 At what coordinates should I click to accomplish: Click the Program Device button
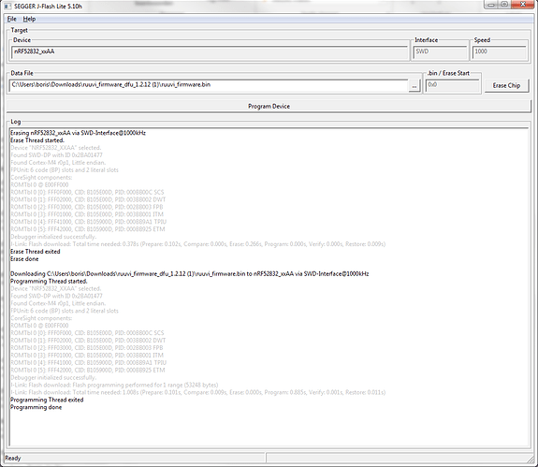pos(269,107)
